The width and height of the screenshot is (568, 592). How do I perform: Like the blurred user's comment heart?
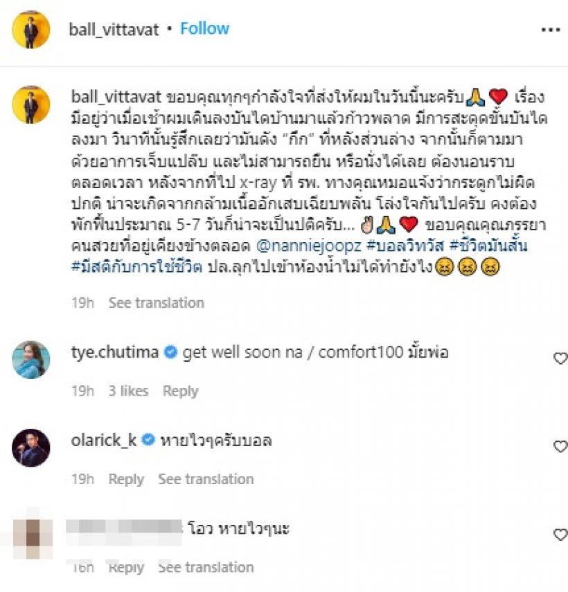point(560,535)
